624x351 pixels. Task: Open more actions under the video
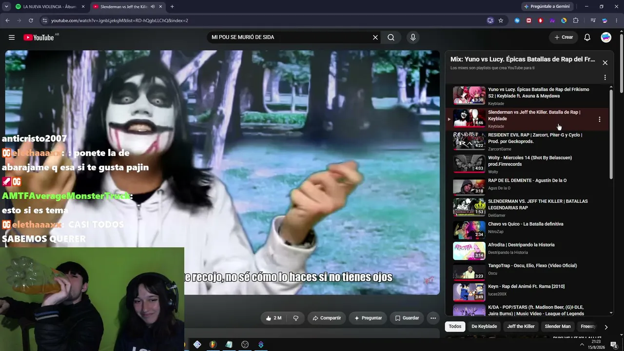(x=433, y=318)
